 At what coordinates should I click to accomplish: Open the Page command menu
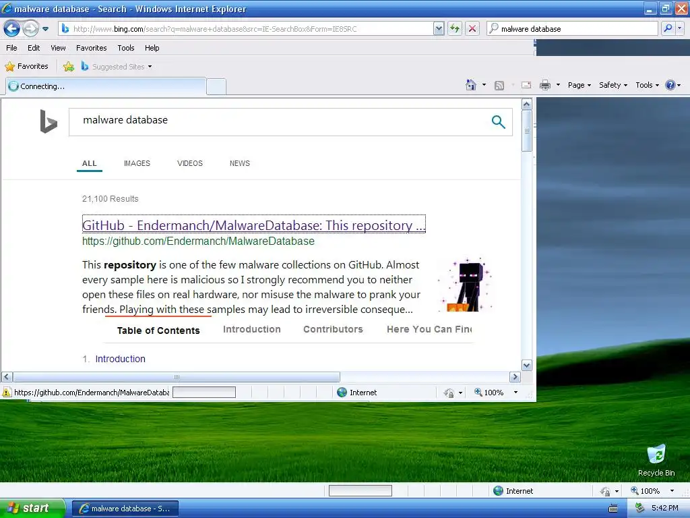coord(579,85)
